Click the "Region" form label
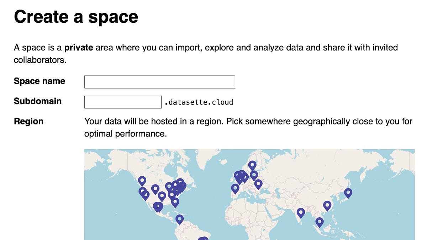Viewport: 427px width, 240px height. pyautogui.click(x=28, y=121)
